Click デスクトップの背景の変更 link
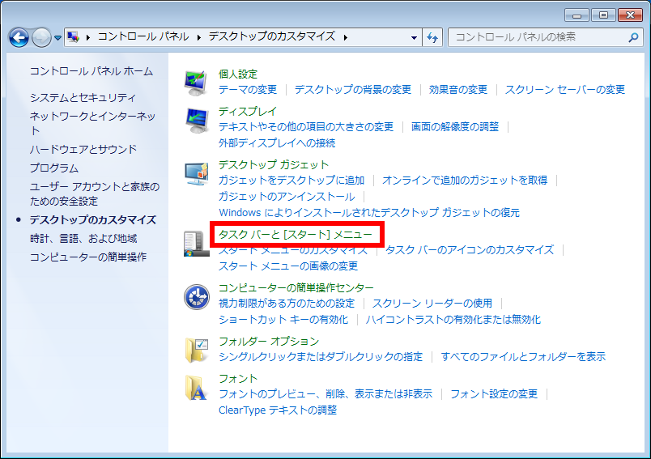The width and height of the screenshot is (651, 459). point(353,90)
